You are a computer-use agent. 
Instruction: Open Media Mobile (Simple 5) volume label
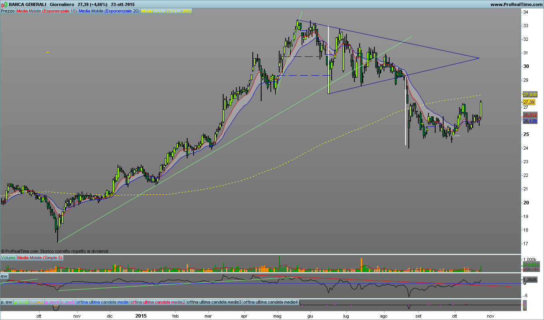(x=40, y=258)
